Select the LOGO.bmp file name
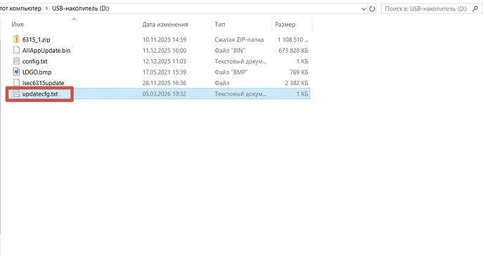 point(37,72)
